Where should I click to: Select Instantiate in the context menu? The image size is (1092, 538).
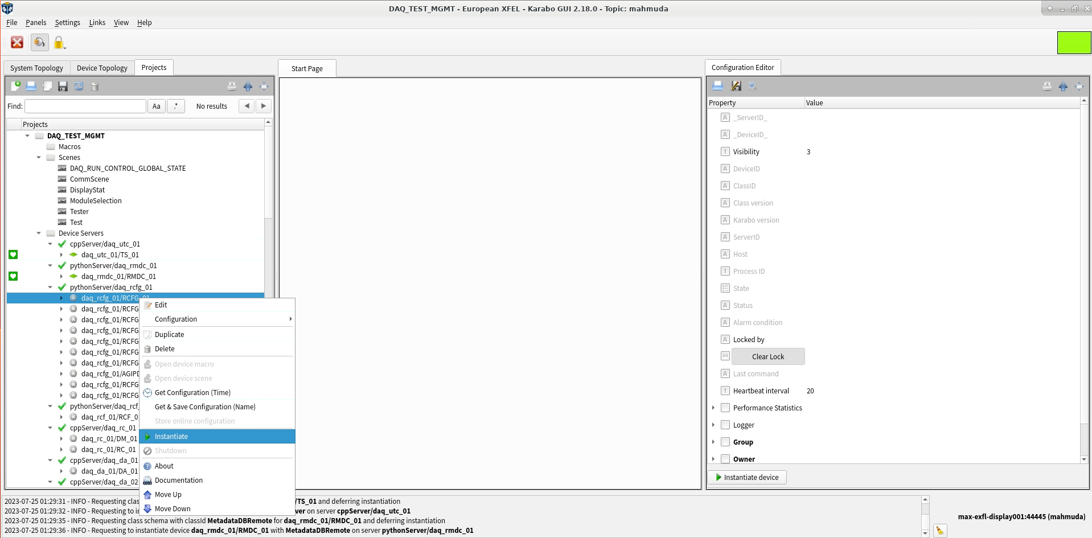[171, 436]
